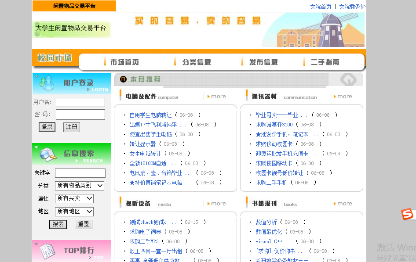Open 电风扇、壶、音箱毕业 listing
The image size is (416, 262).
(x=161, y=173)
